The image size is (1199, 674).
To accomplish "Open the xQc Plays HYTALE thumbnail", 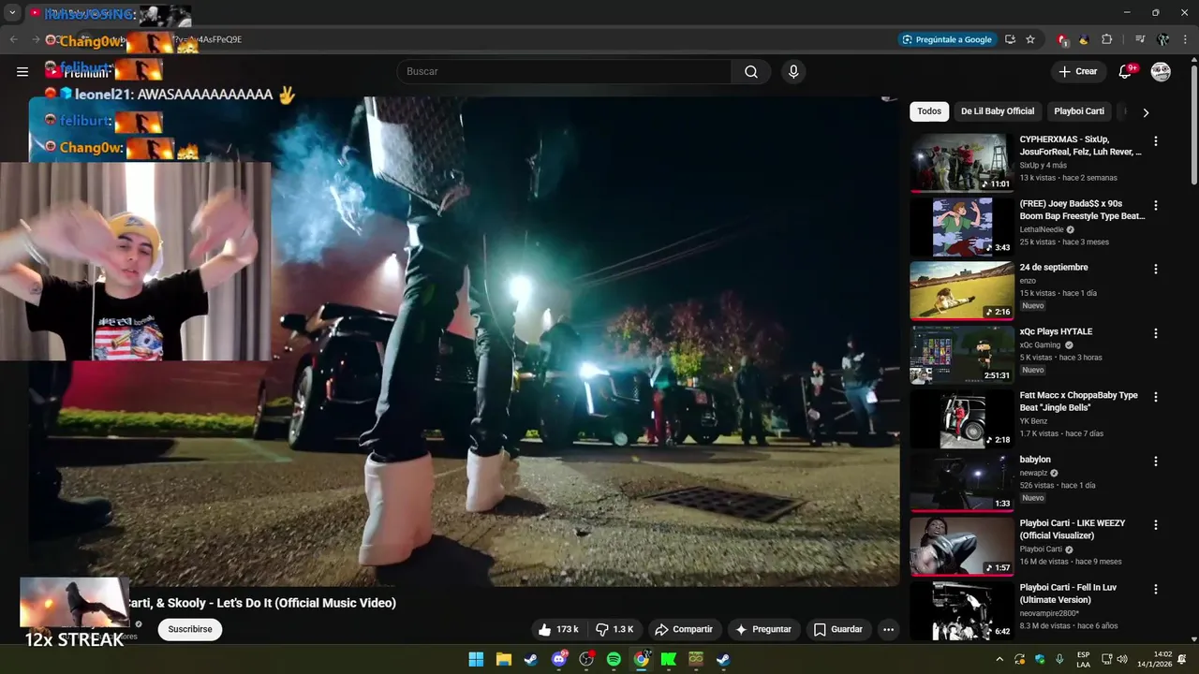I will [x=962, y=354].
